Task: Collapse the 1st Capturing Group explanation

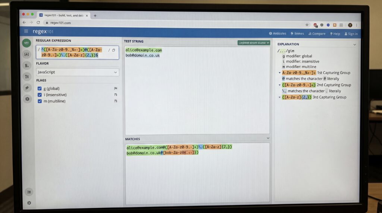Action: pyautogui.click(x=280, y=73)
